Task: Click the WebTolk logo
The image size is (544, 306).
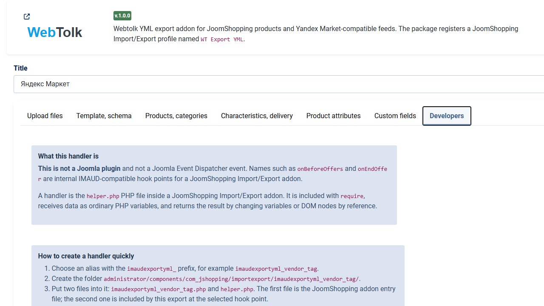Action: 54,32
